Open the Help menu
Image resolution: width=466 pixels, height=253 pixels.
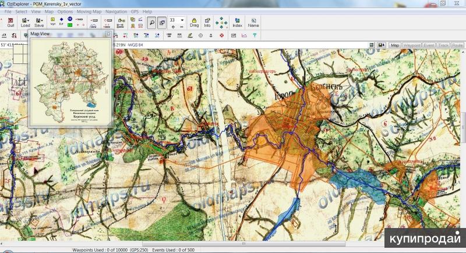(x=147, y=12)
